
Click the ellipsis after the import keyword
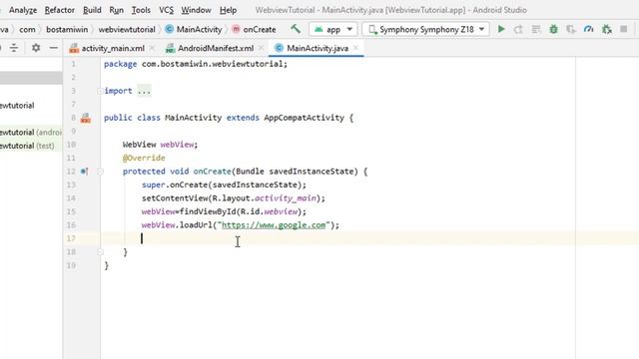click(x=144, y=91)
